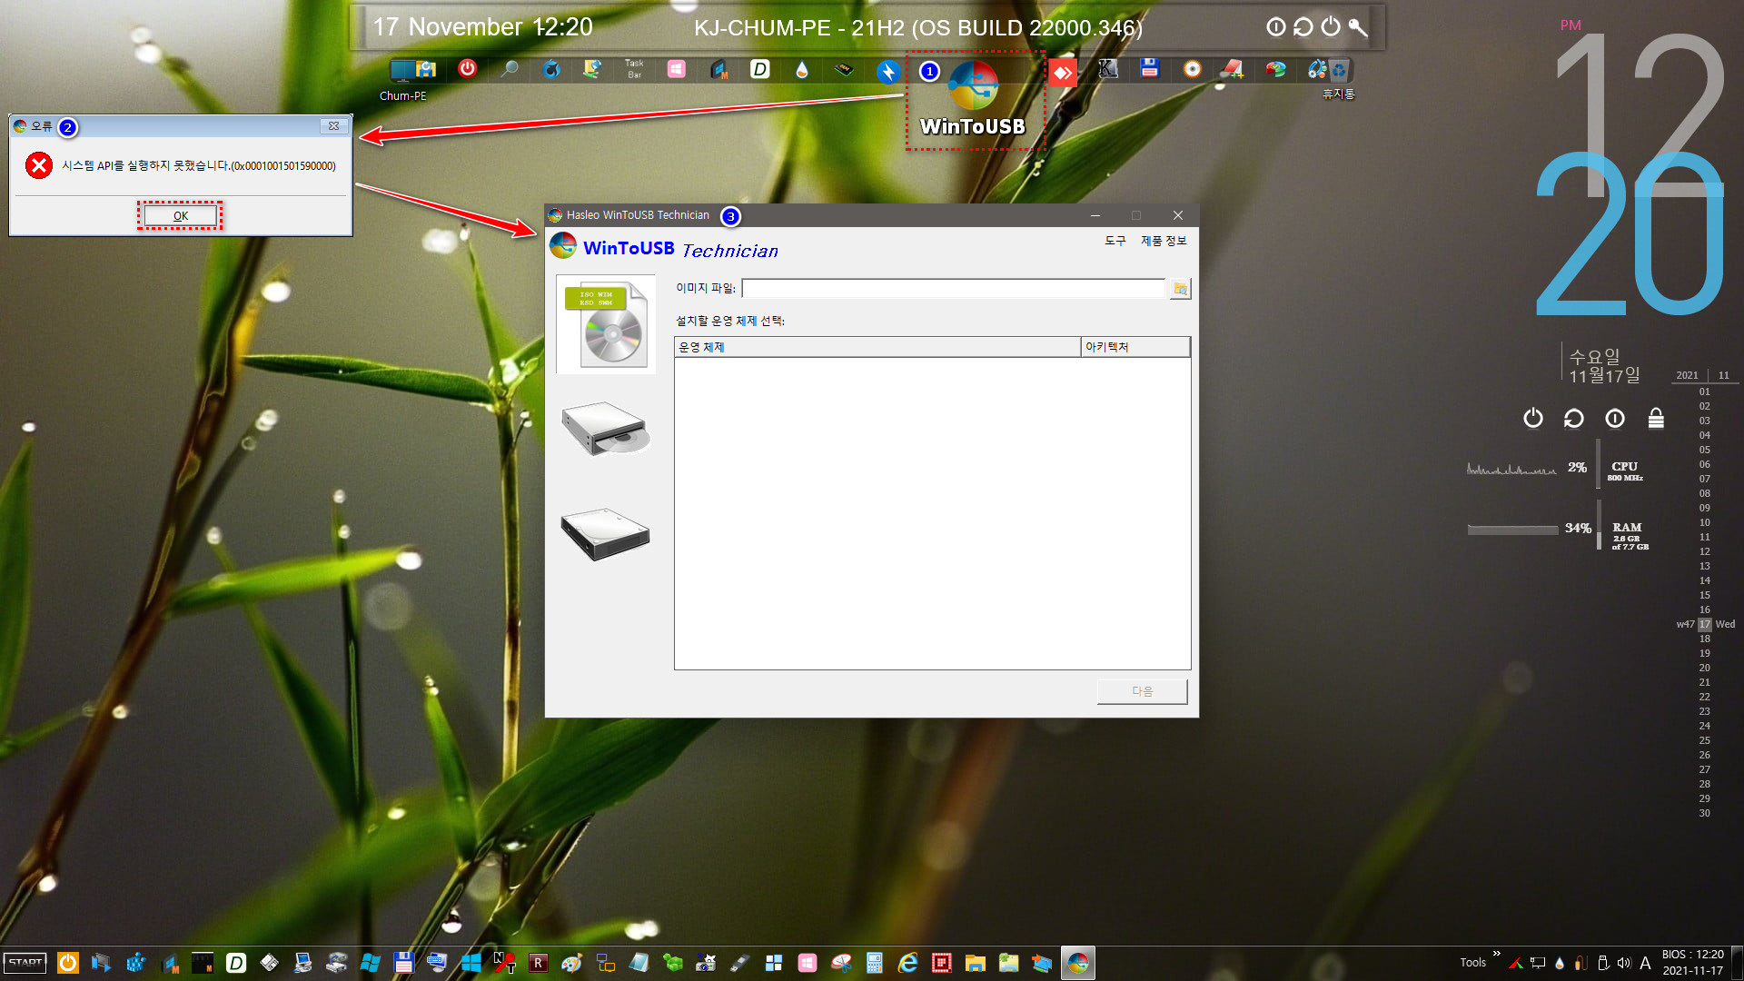Click the lock icon in desktop widget
The width and height of the screenshot is (1744, 981).
pyautogui.click(x=1656, y=418)
